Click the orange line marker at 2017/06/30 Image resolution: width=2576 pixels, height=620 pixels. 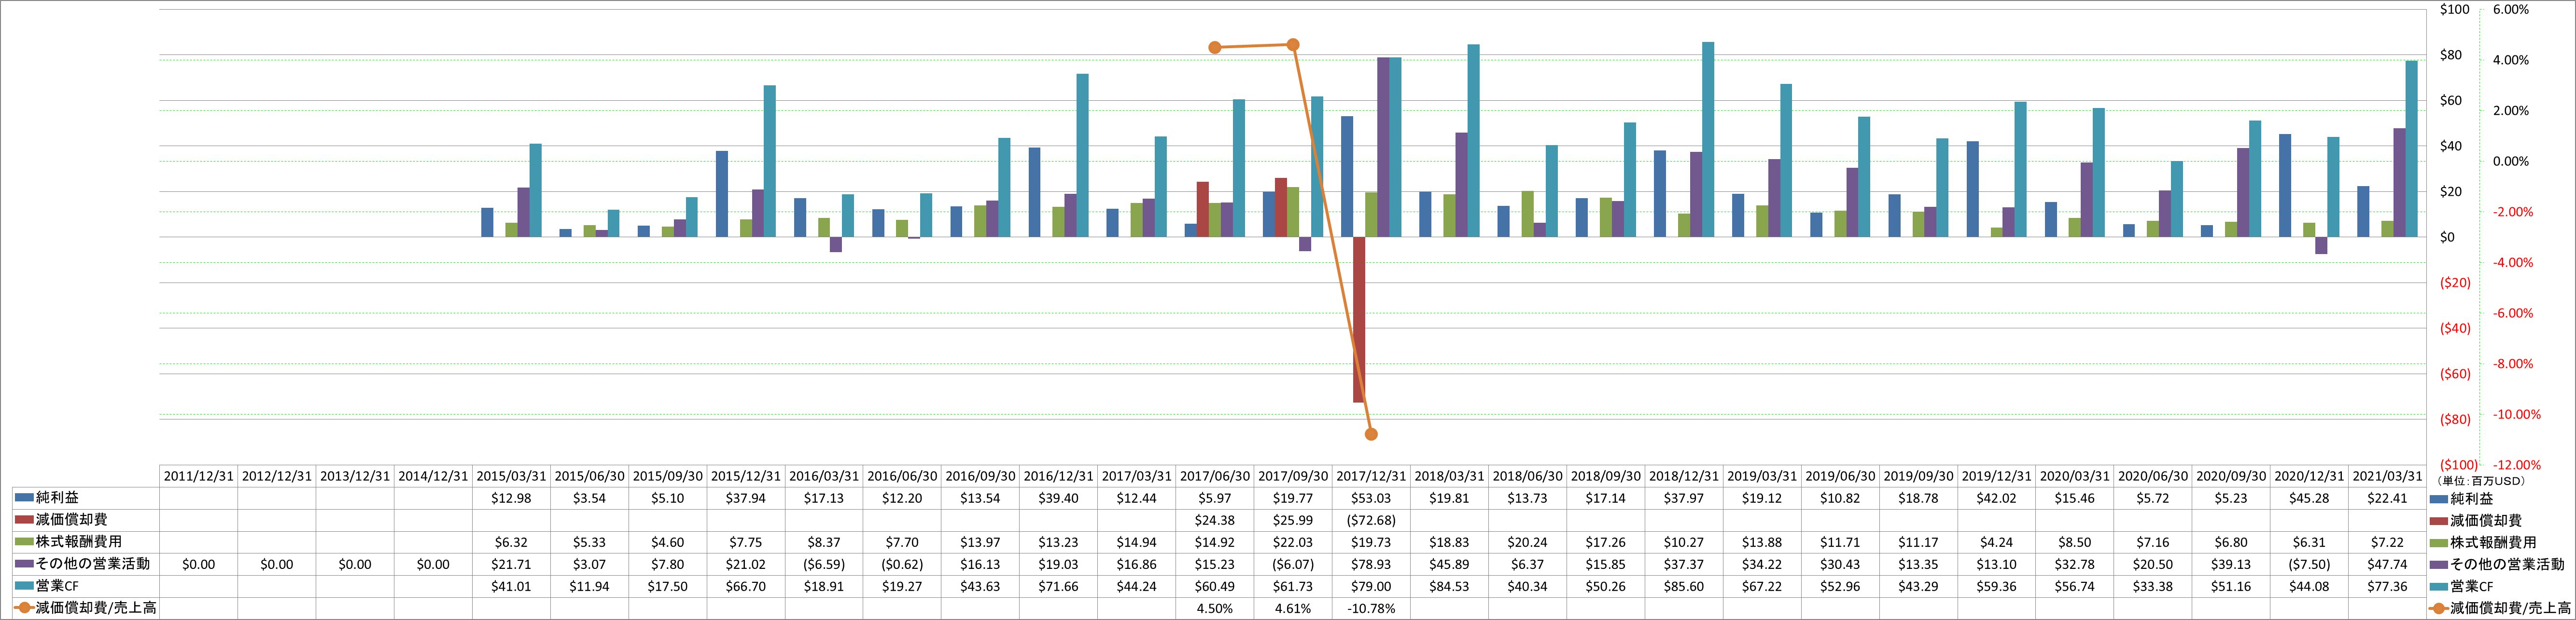tap(1215, 48)
